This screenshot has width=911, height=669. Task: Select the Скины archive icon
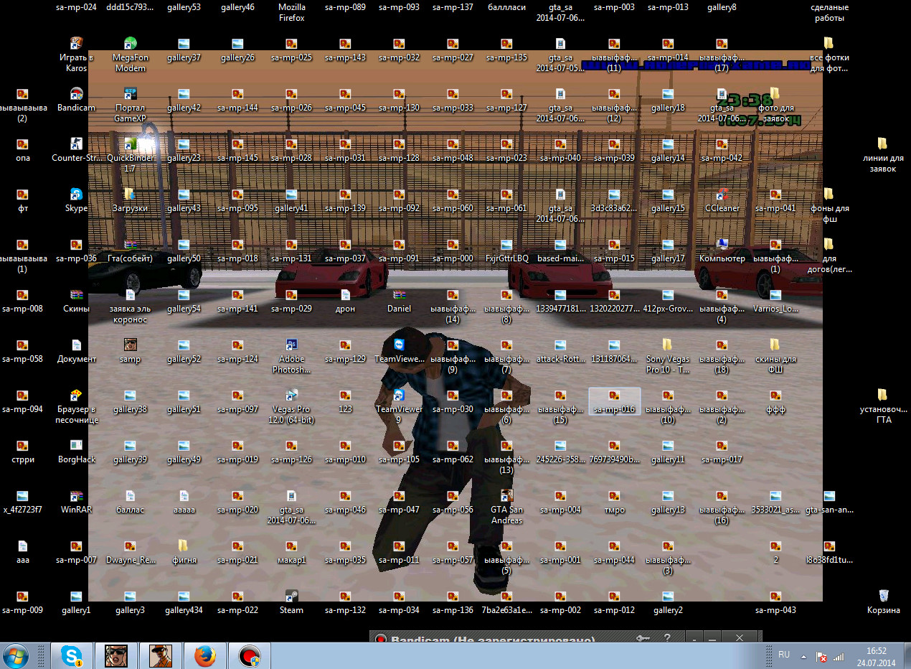[x=76, y=300]
